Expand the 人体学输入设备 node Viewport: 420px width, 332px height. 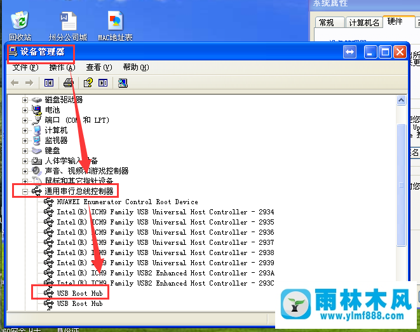tap(25, 161)
